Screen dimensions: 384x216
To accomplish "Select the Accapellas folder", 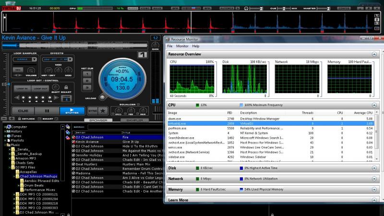I will coord(28,172).
